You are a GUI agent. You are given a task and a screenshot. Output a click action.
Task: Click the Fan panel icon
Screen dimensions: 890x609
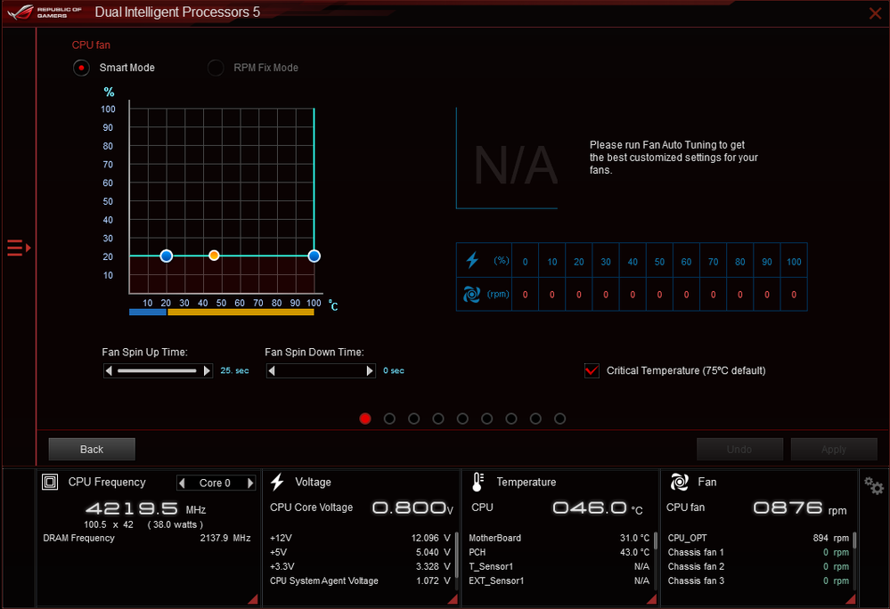click(680, 482)
